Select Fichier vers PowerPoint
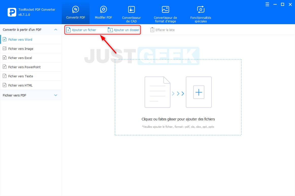Image resolution: width=295 pixels, height=196 pixels. coord(31,67)
